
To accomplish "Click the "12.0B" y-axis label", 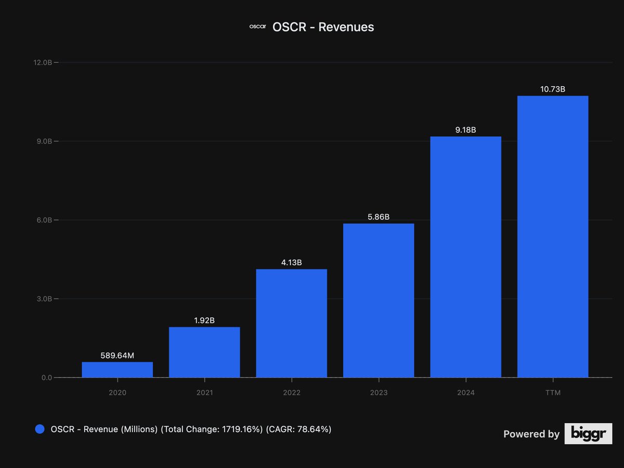I will point(42,62).
